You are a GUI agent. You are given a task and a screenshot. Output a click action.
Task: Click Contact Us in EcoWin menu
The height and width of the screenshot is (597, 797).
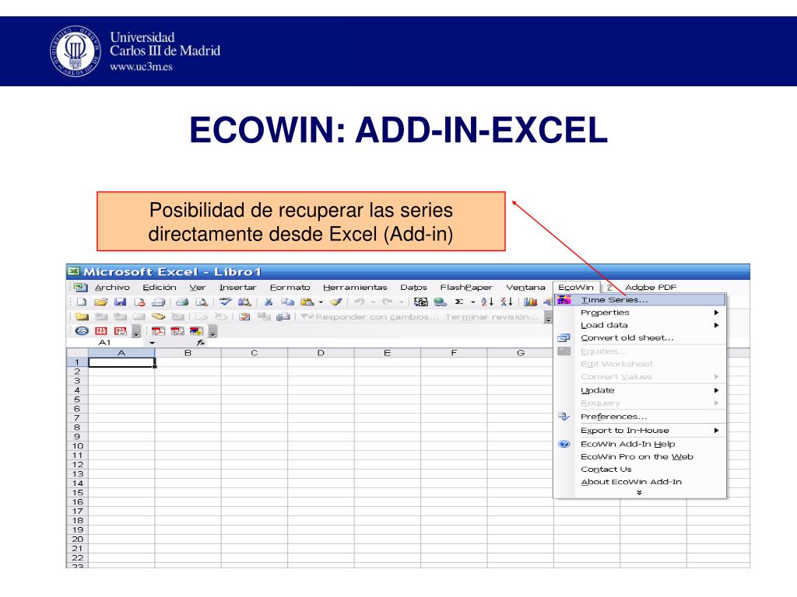(606, 469)
